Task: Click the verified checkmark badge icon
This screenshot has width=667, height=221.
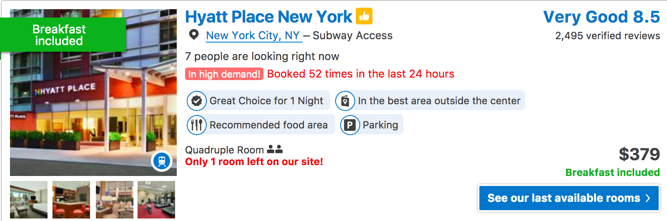Action: point(197,101)
